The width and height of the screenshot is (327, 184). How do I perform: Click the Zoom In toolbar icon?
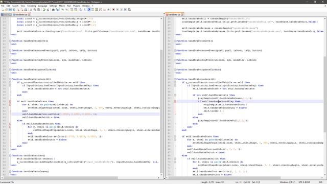(x=62, y=10)
